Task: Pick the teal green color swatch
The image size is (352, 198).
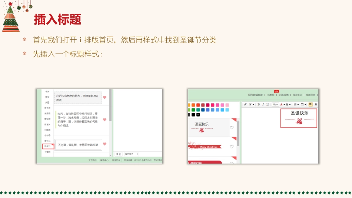Action: coord(198,110)
